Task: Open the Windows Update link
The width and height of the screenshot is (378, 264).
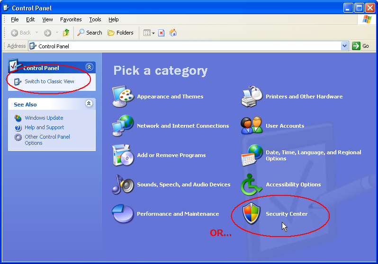Action: (x=44, y=118)
